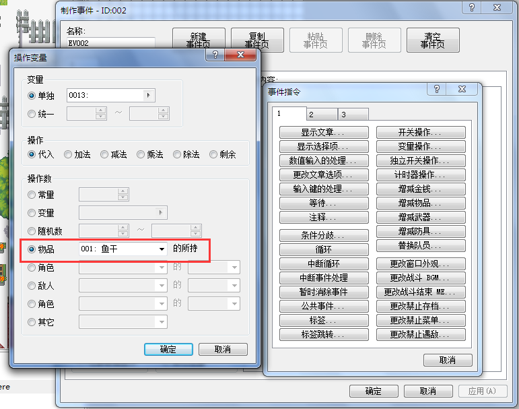Click the help icon of 制作事件 window
This screenshot has width=519, height=409.
[472, 7]
